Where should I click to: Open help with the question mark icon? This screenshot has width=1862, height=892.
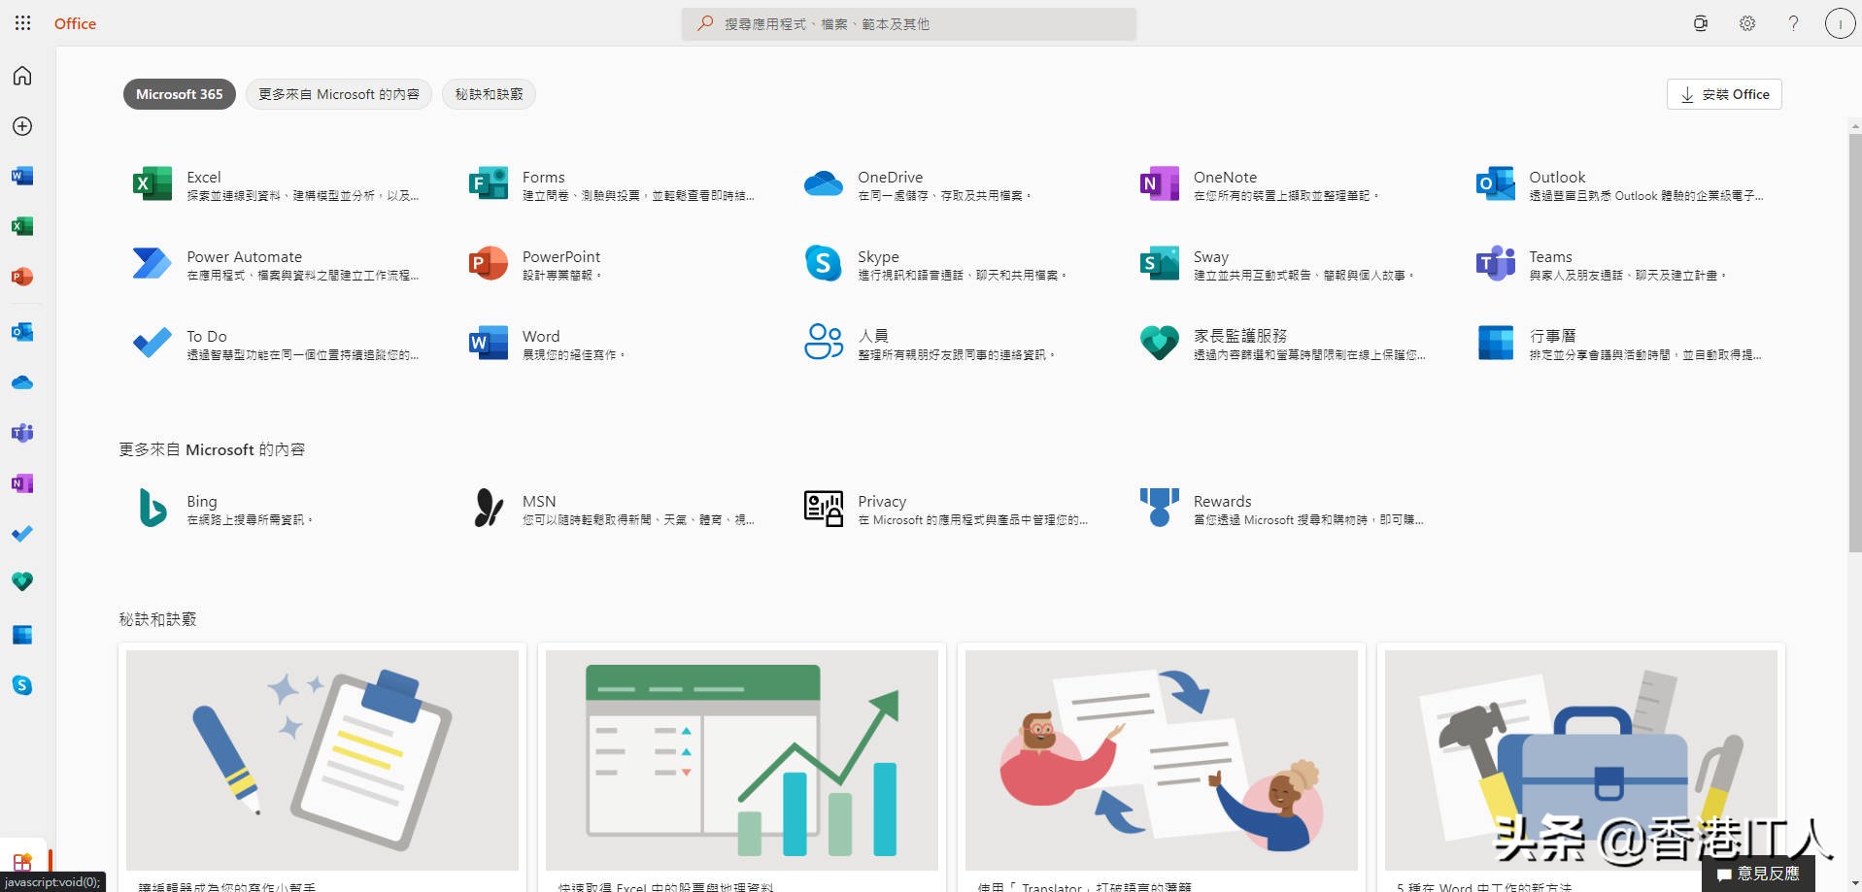tap(1794, 23)
